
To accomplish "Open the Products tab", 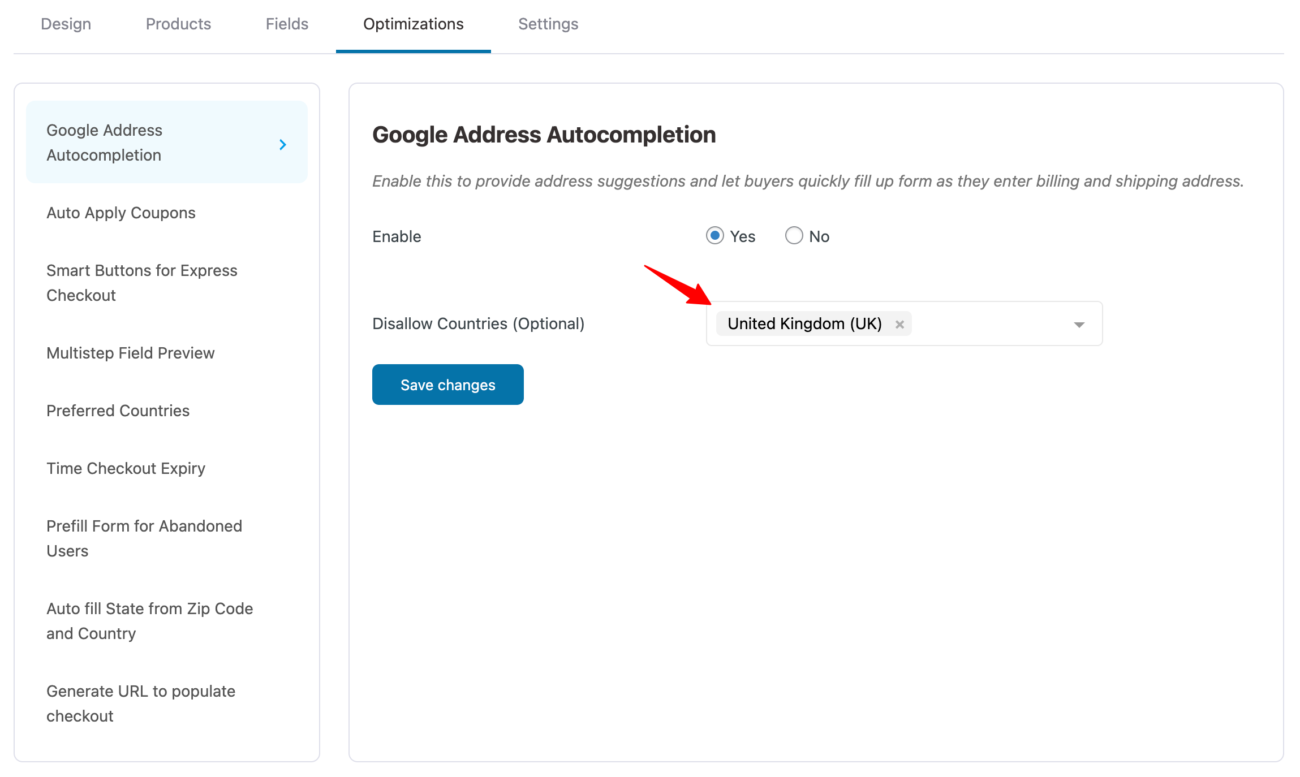I will click(178, 24).
